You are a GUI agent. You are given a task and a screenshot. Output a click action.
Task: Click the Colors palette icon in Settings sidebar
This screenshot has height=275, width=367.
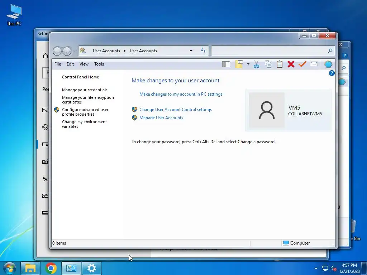click(x=45, y=127)
